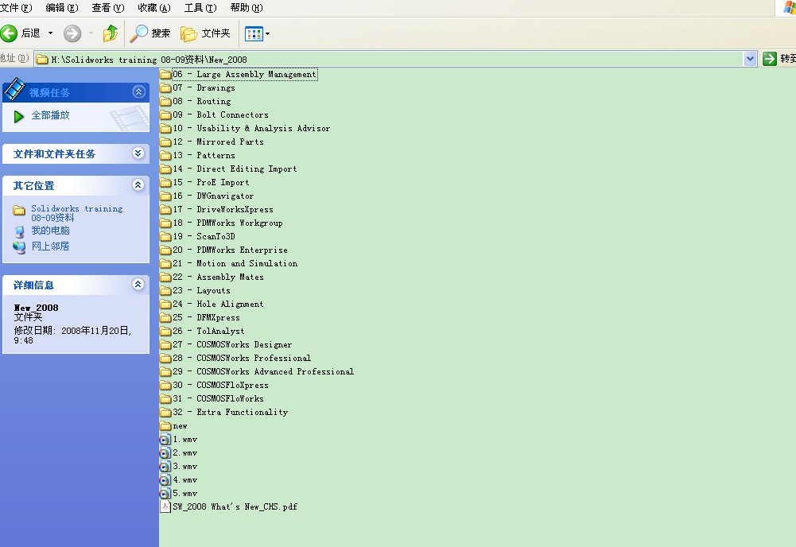Open the Edit (编辑) menu

61,8
